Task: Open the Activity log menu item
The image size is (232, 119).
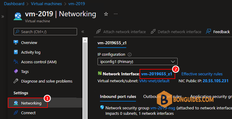Action: (x=31, y=52)
